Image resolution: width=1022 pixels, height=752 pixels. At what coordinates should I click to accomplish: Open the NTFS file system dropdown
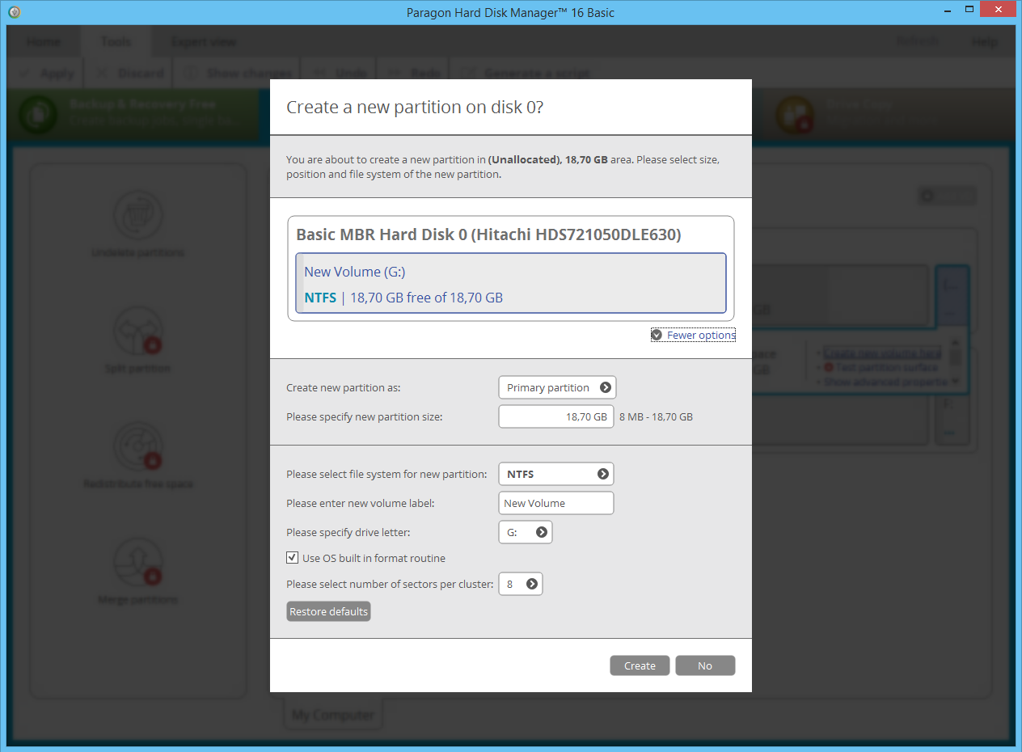(x=556, y=474)
